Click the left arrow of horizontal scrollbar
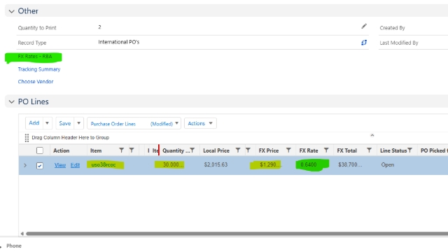The height and width of the screenshot is (252, 448). click(x=22, y=234)
